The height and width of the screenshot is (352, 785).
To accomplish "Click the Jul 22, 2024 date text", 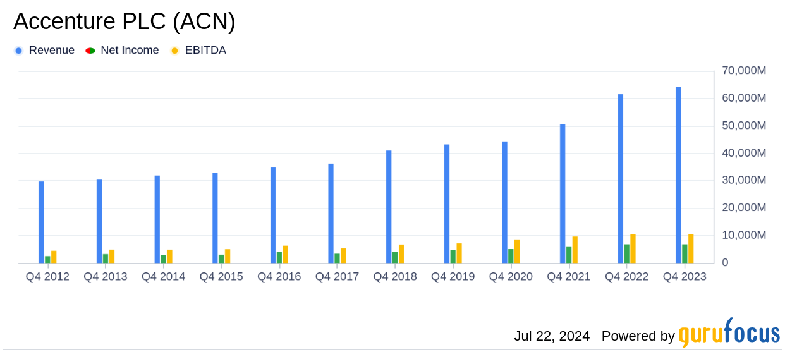I will [x=552, y=336].
